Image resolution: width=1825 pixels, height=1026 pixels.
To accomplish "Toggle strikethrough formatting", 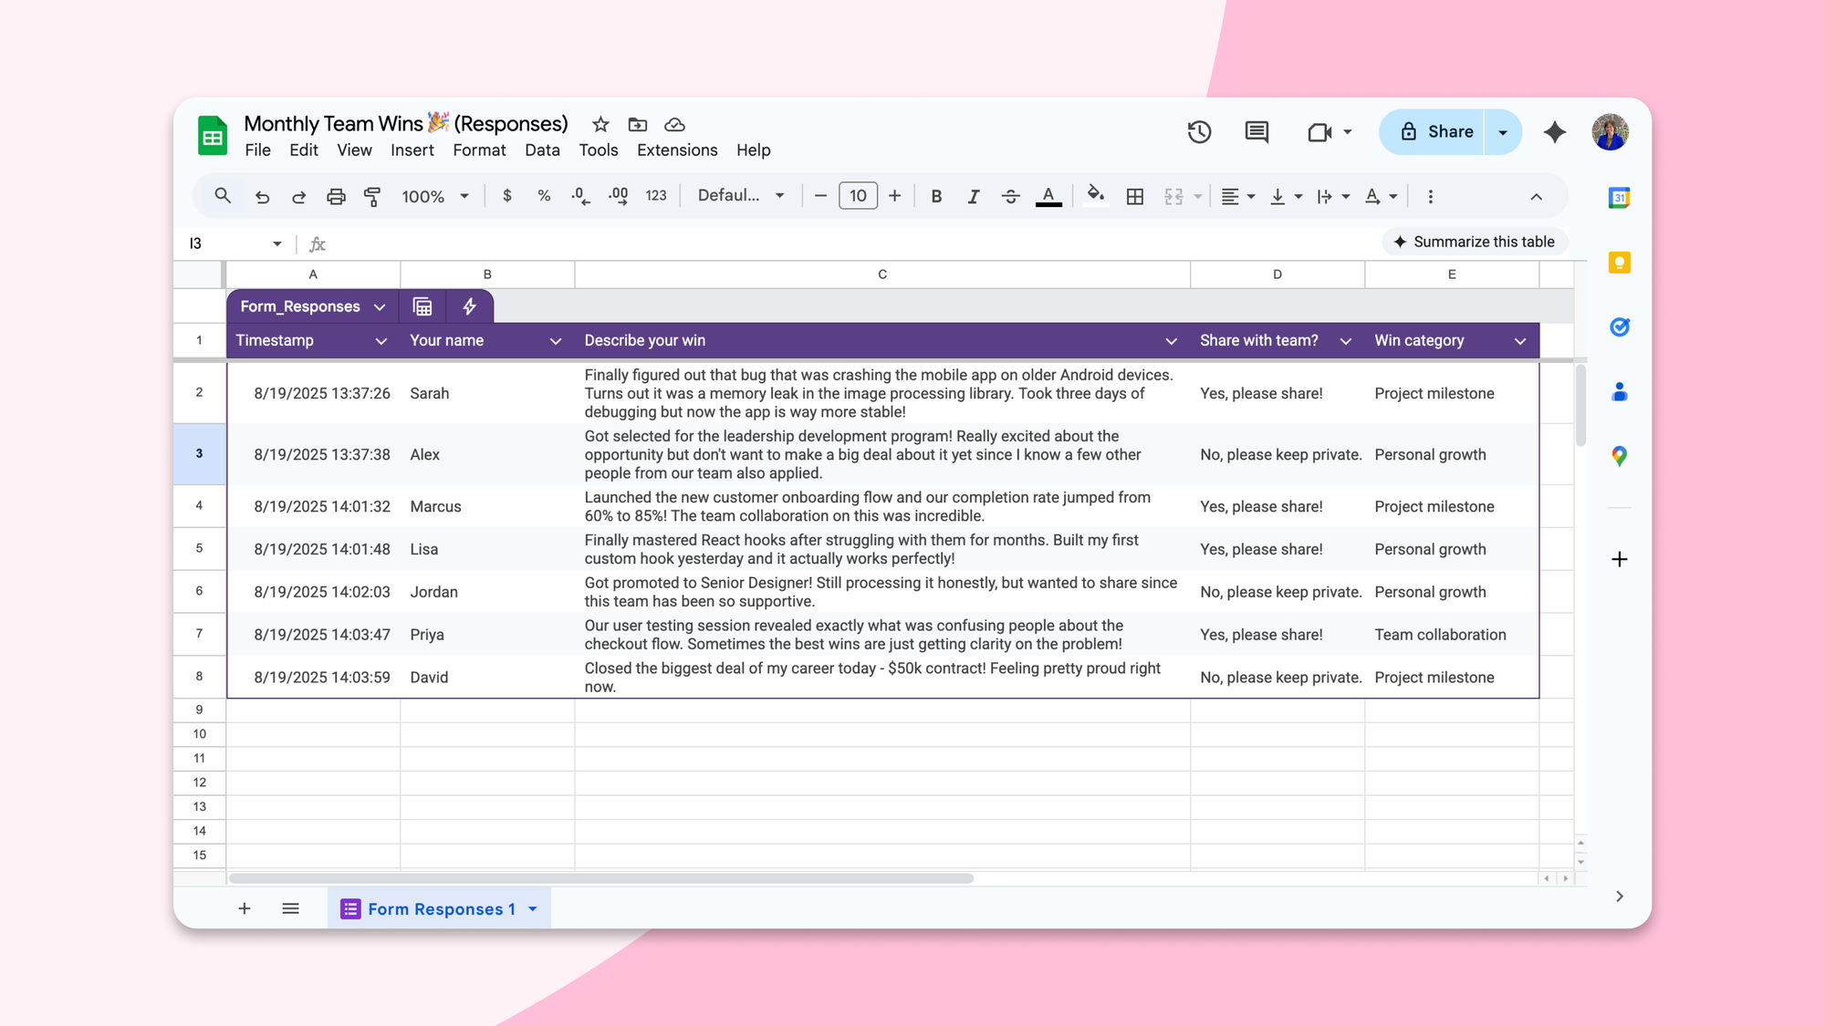I will tap(1010, 196).
